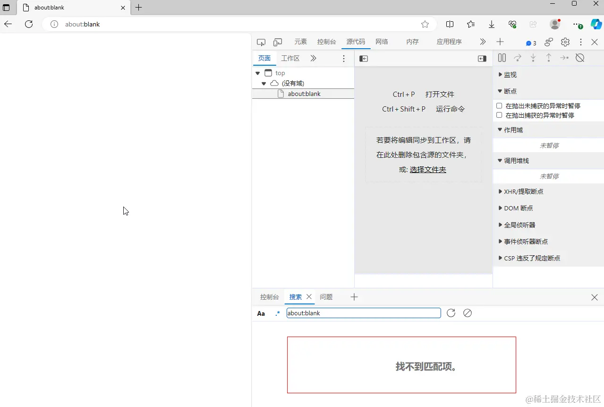This screenshot has height=407, width=604.
Task: Click the search input containing about:blank
Action: (364, 313)
